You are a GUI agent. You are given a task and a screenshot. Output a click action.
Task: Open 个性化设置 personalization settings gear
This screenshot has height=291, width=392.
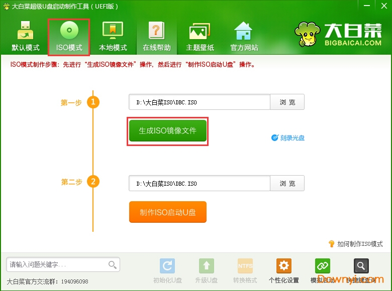click(284, 270)
